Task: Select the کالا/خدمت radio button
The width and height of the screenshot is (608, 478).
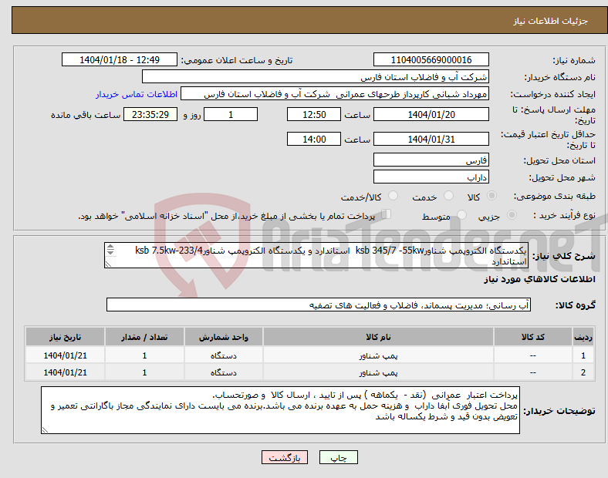Action: pyautogui.click(x=393, y=196)
